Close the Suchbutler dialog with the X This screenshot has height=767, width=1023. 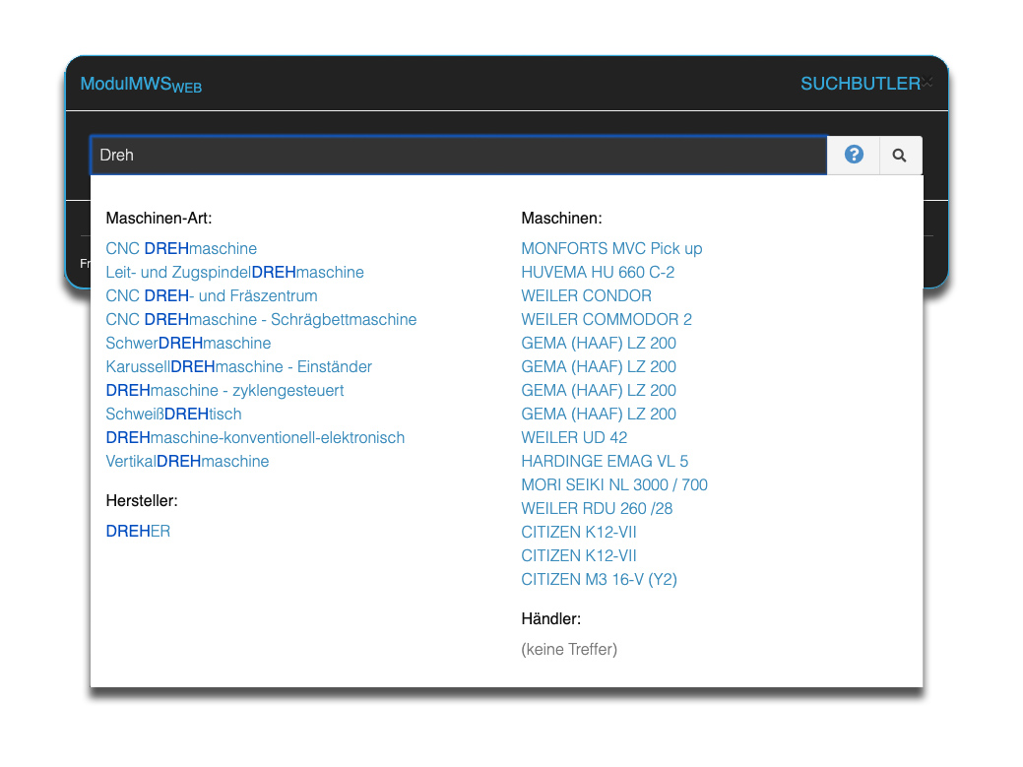tap(927, 83)
